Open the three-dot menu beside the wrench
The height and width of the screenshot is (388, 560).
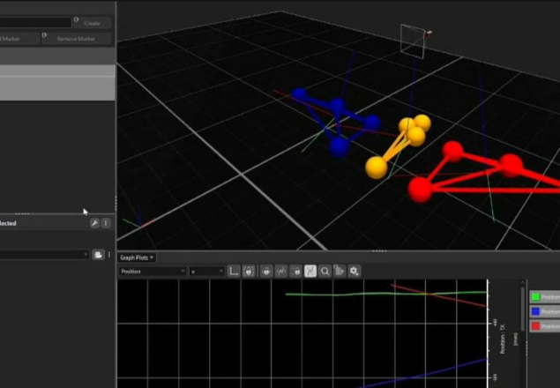pyautogui.click(x=106, y=224)
